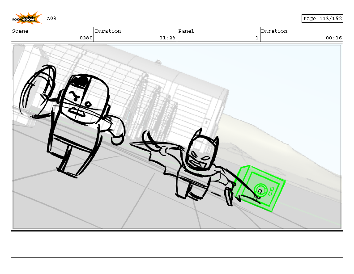
Task: Click the Panel header label
Action: coord(186,31)
